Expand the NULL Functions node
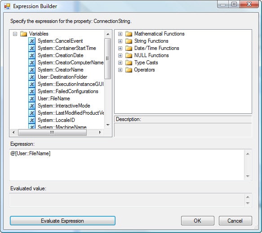 pos(120,55)
